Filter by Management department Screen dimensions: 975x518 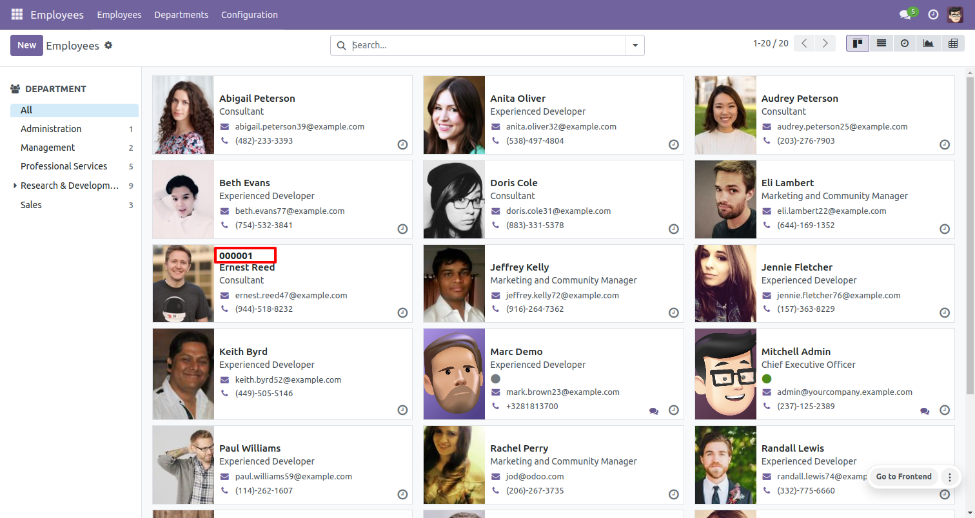click(74, 148)
